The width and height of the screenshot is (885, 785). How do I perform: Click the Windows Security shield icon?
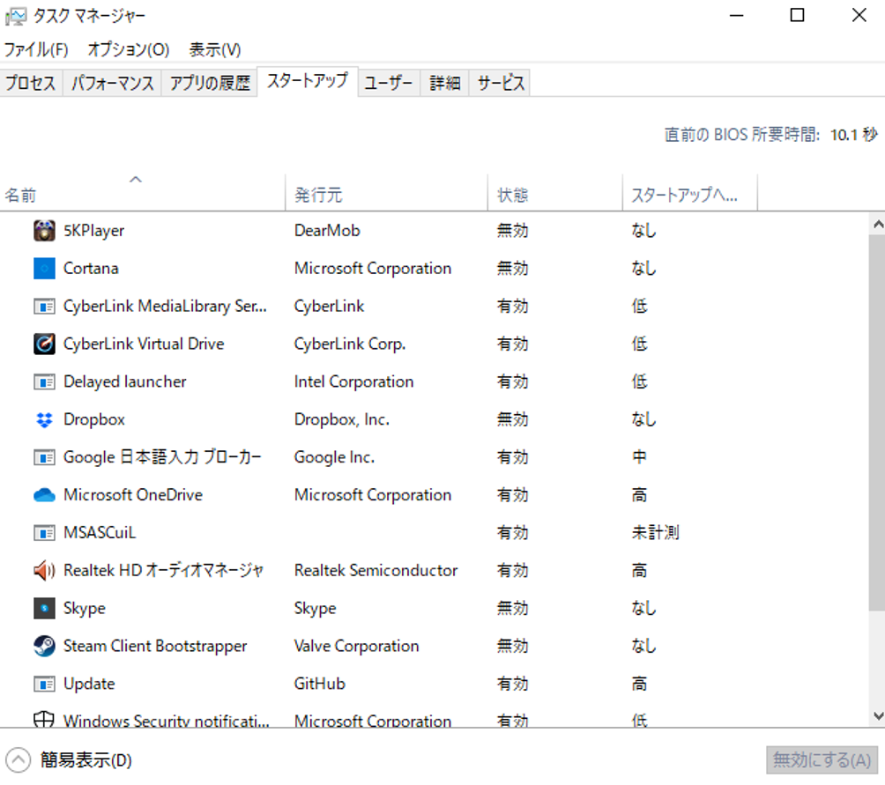pyautogui.click(x=44, y=720)
